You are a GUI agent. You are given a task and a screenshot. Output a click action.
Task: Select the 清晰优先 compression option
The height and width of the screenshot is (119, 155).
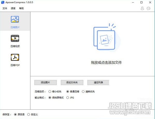(x=88, y=92)
